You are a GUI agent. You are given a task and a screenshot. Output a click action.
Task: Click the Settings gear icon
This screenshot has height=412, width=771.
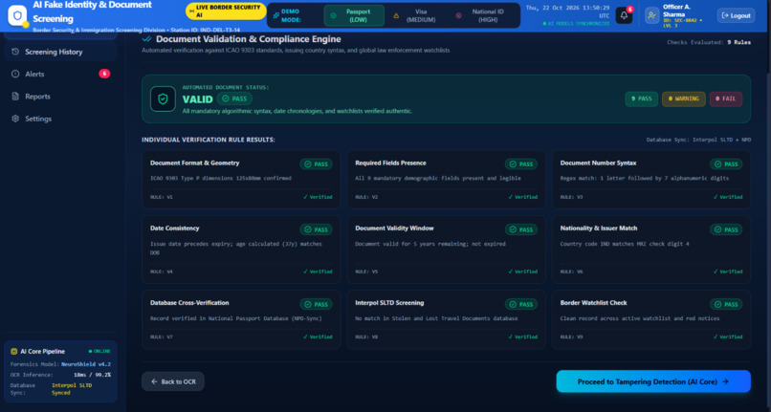[15, 119]
